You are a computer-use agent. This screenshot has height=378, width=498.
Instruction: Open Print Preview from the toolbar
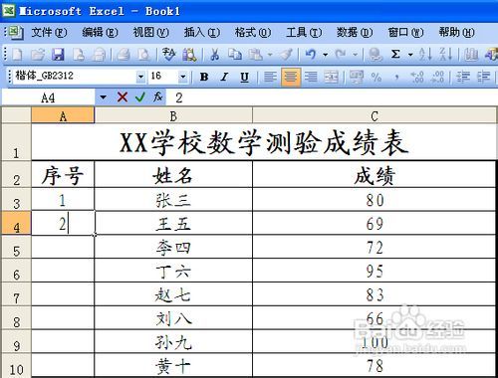143,55
